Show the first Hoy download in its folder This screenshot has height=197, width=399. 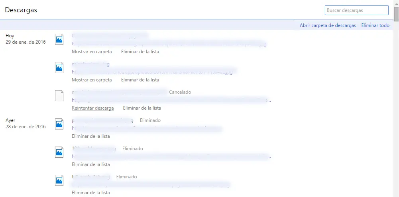click(x=92, y=52)
